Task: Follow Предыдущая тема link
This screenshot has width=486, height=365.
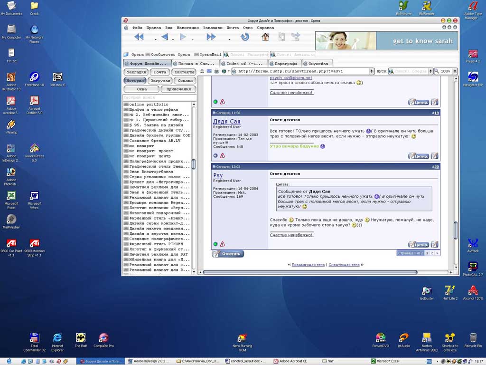Action: coord(308,265)
